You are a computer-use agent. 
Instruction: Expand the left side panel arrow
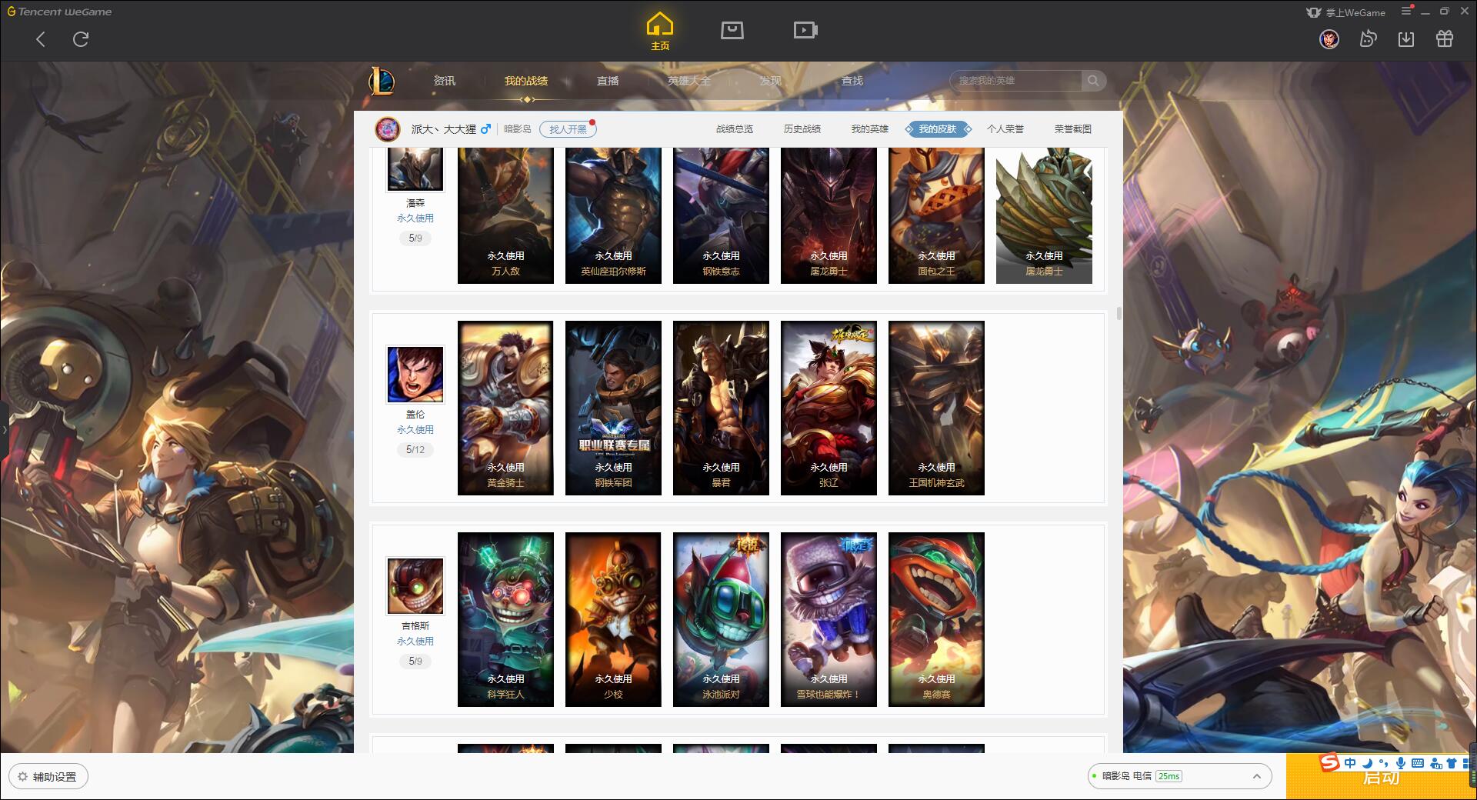pyautogui.click(x=4, y=429)
